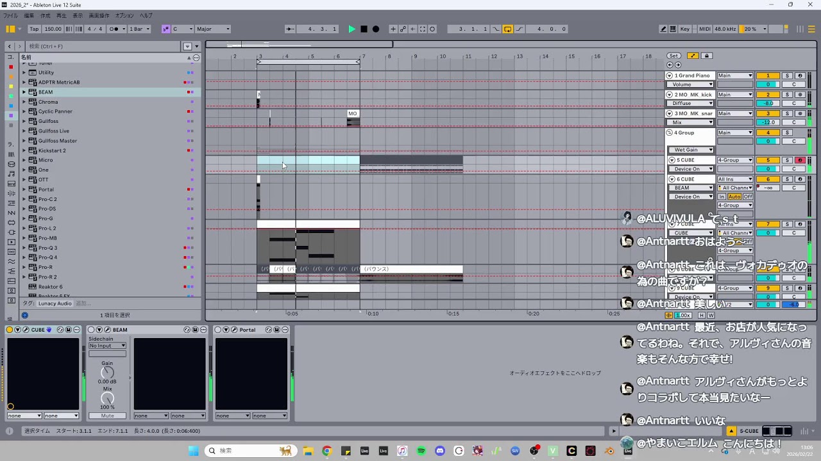This screenshot has height=461, width=821.
Task: Toggle the Computer MIDI Keyboard icon
Action: point(673,29)
